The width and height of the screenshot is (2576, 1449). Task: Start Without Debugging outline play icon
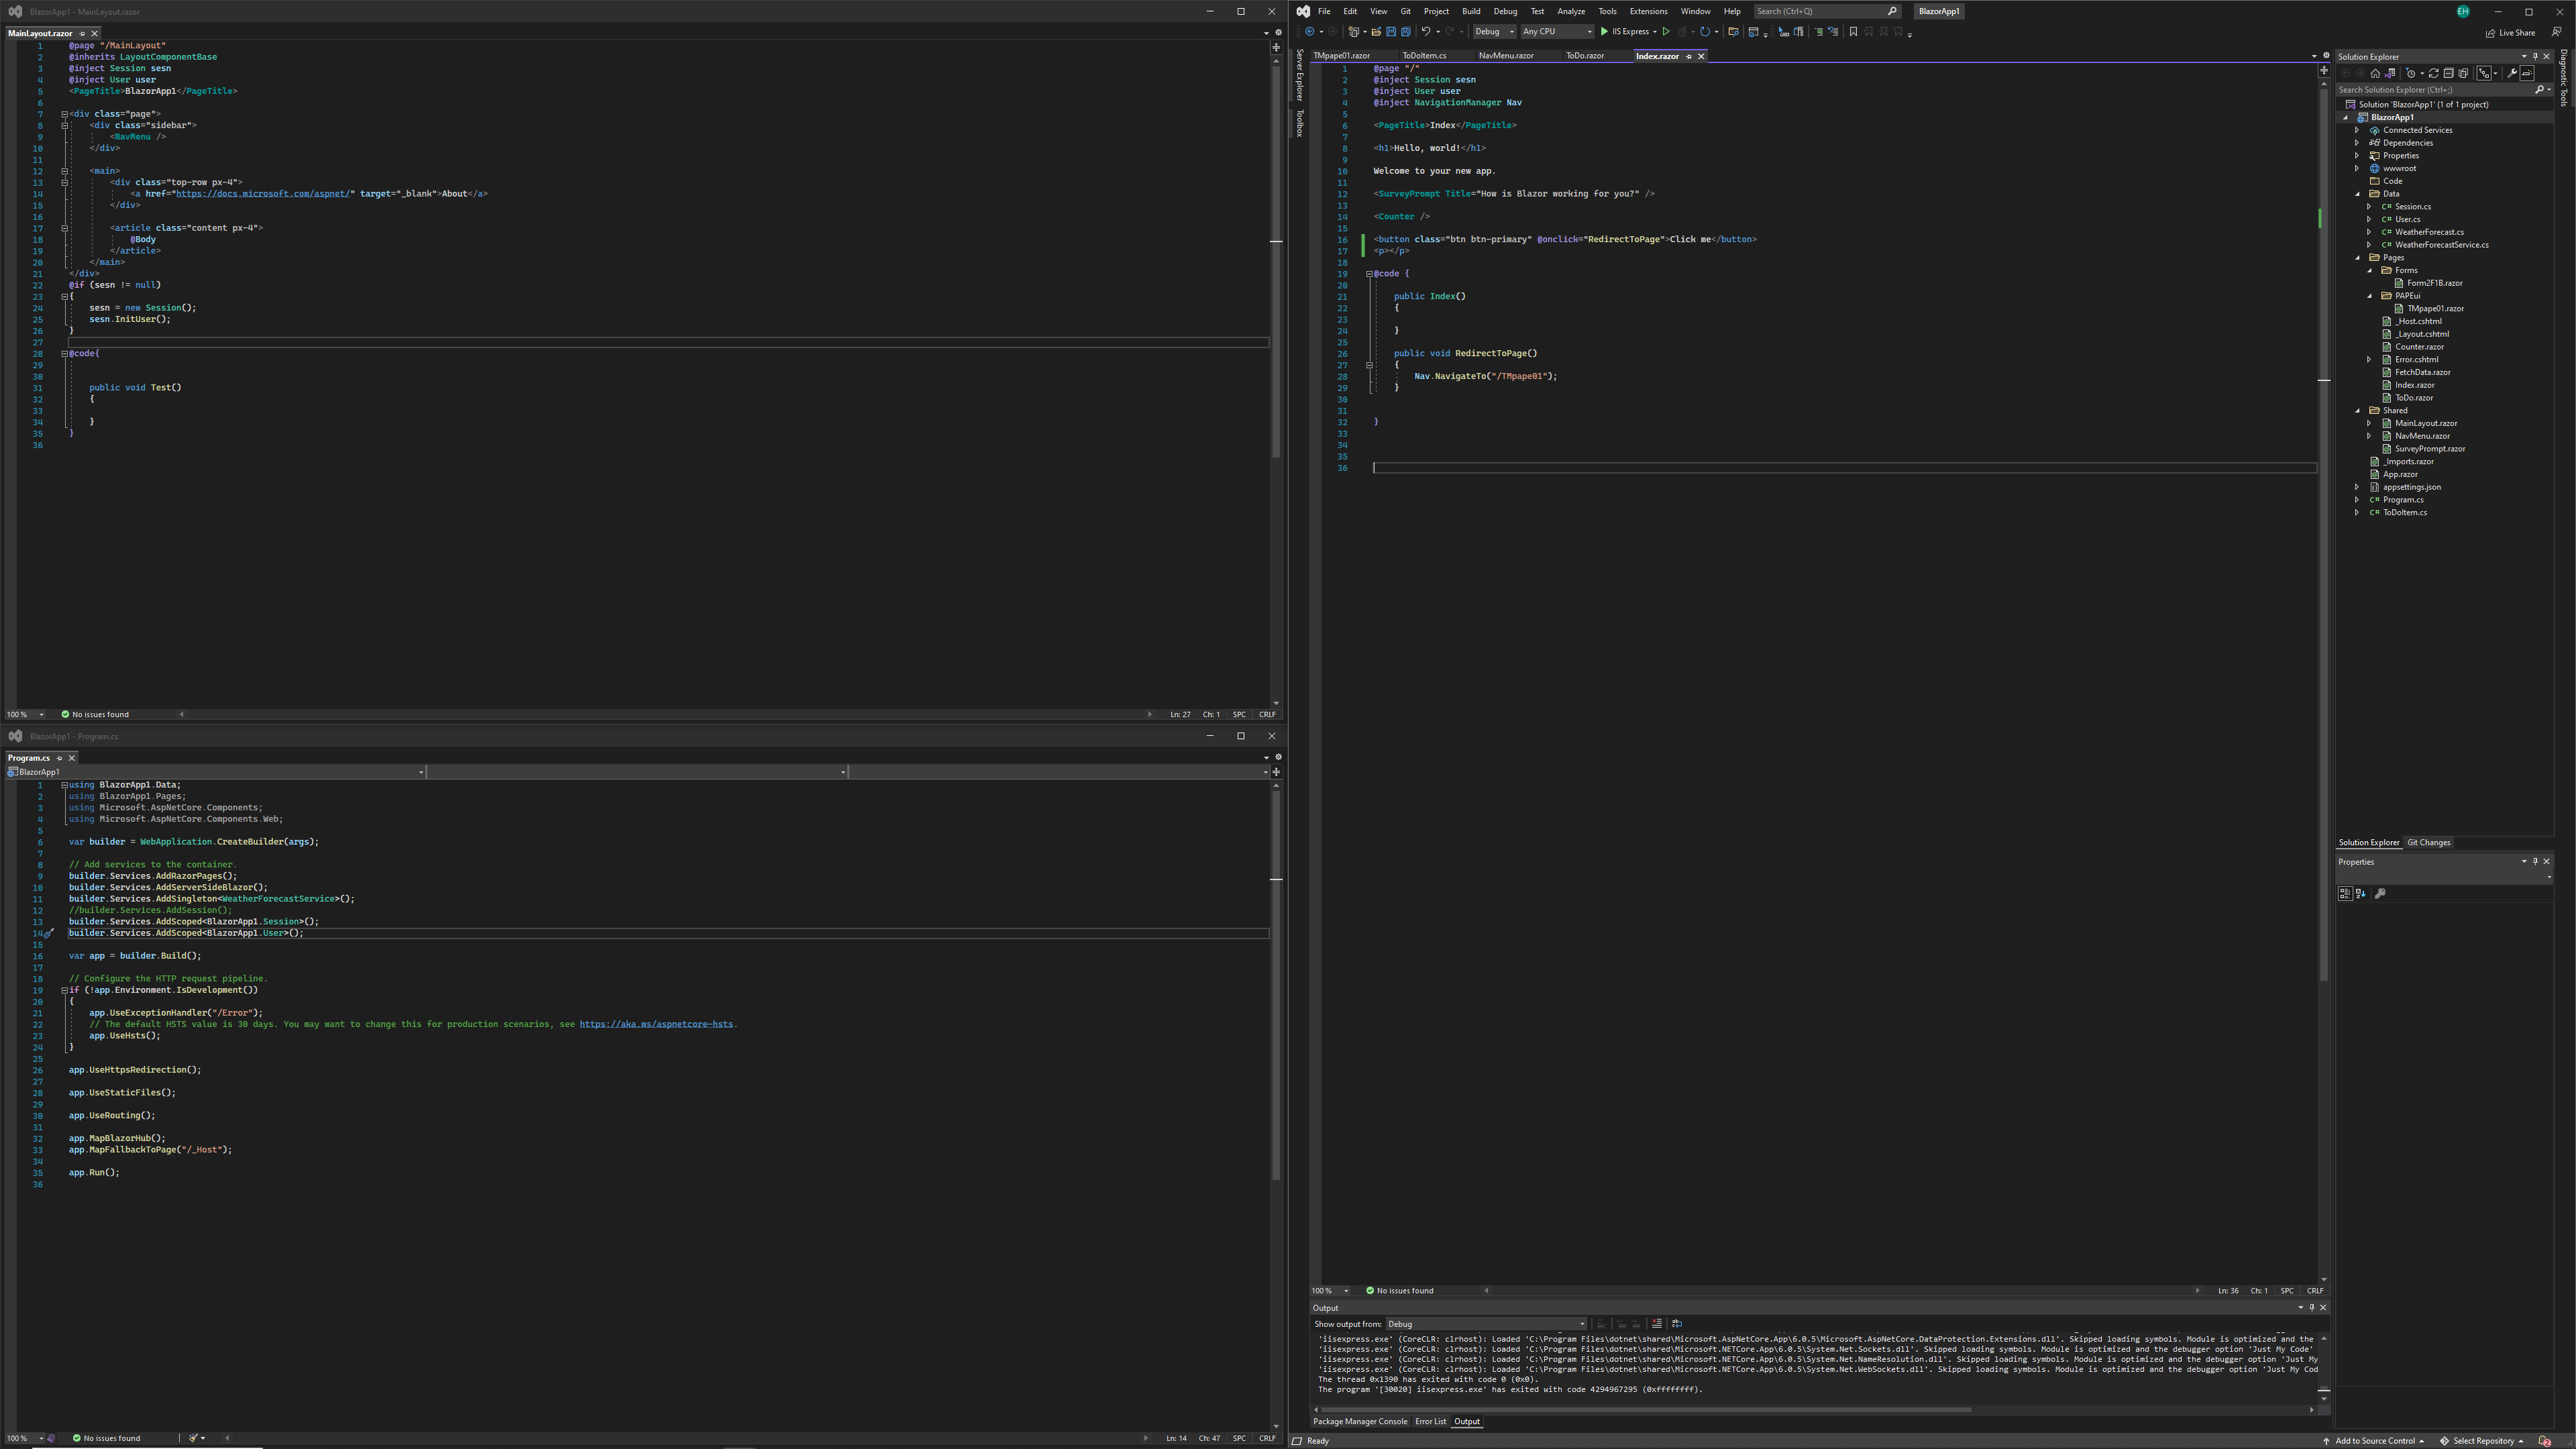[1666, 32]
